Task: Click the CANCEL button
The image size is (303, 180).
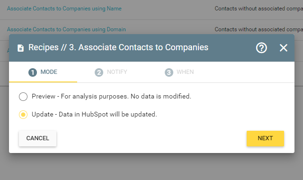Action: point(38,138)
